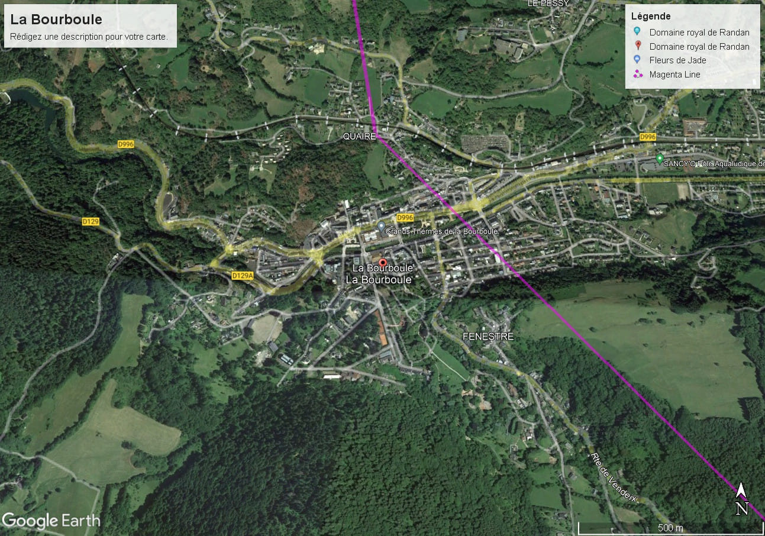Image resolution: width=765 pixels, height=536 pixels.
Task: Click the La Bourboule title in info panel
Action: pos(56,20)
